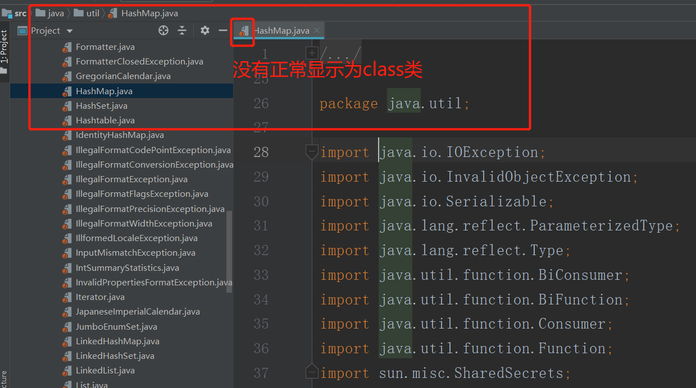Select Formatter.java in project tree
696x388 pixels.
click(x=105, y=47)
